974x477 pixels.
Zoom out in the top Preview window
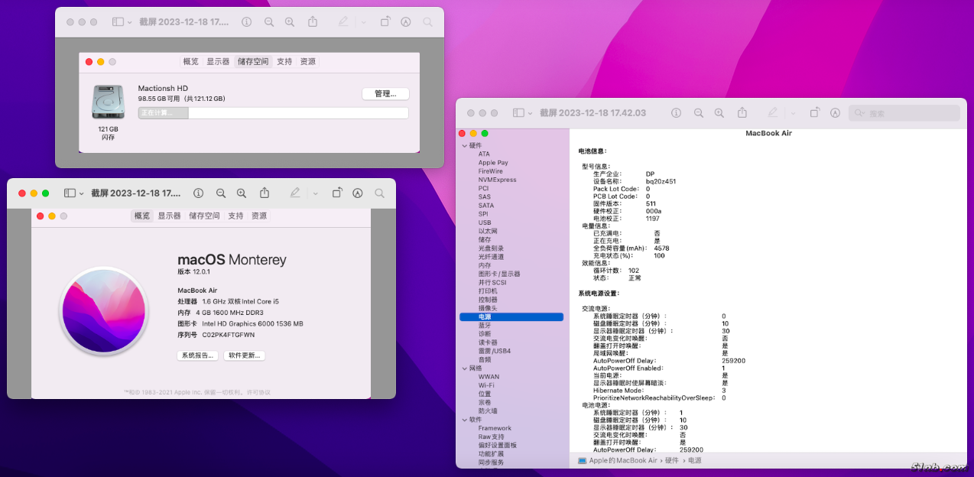[x=269, y=22]
